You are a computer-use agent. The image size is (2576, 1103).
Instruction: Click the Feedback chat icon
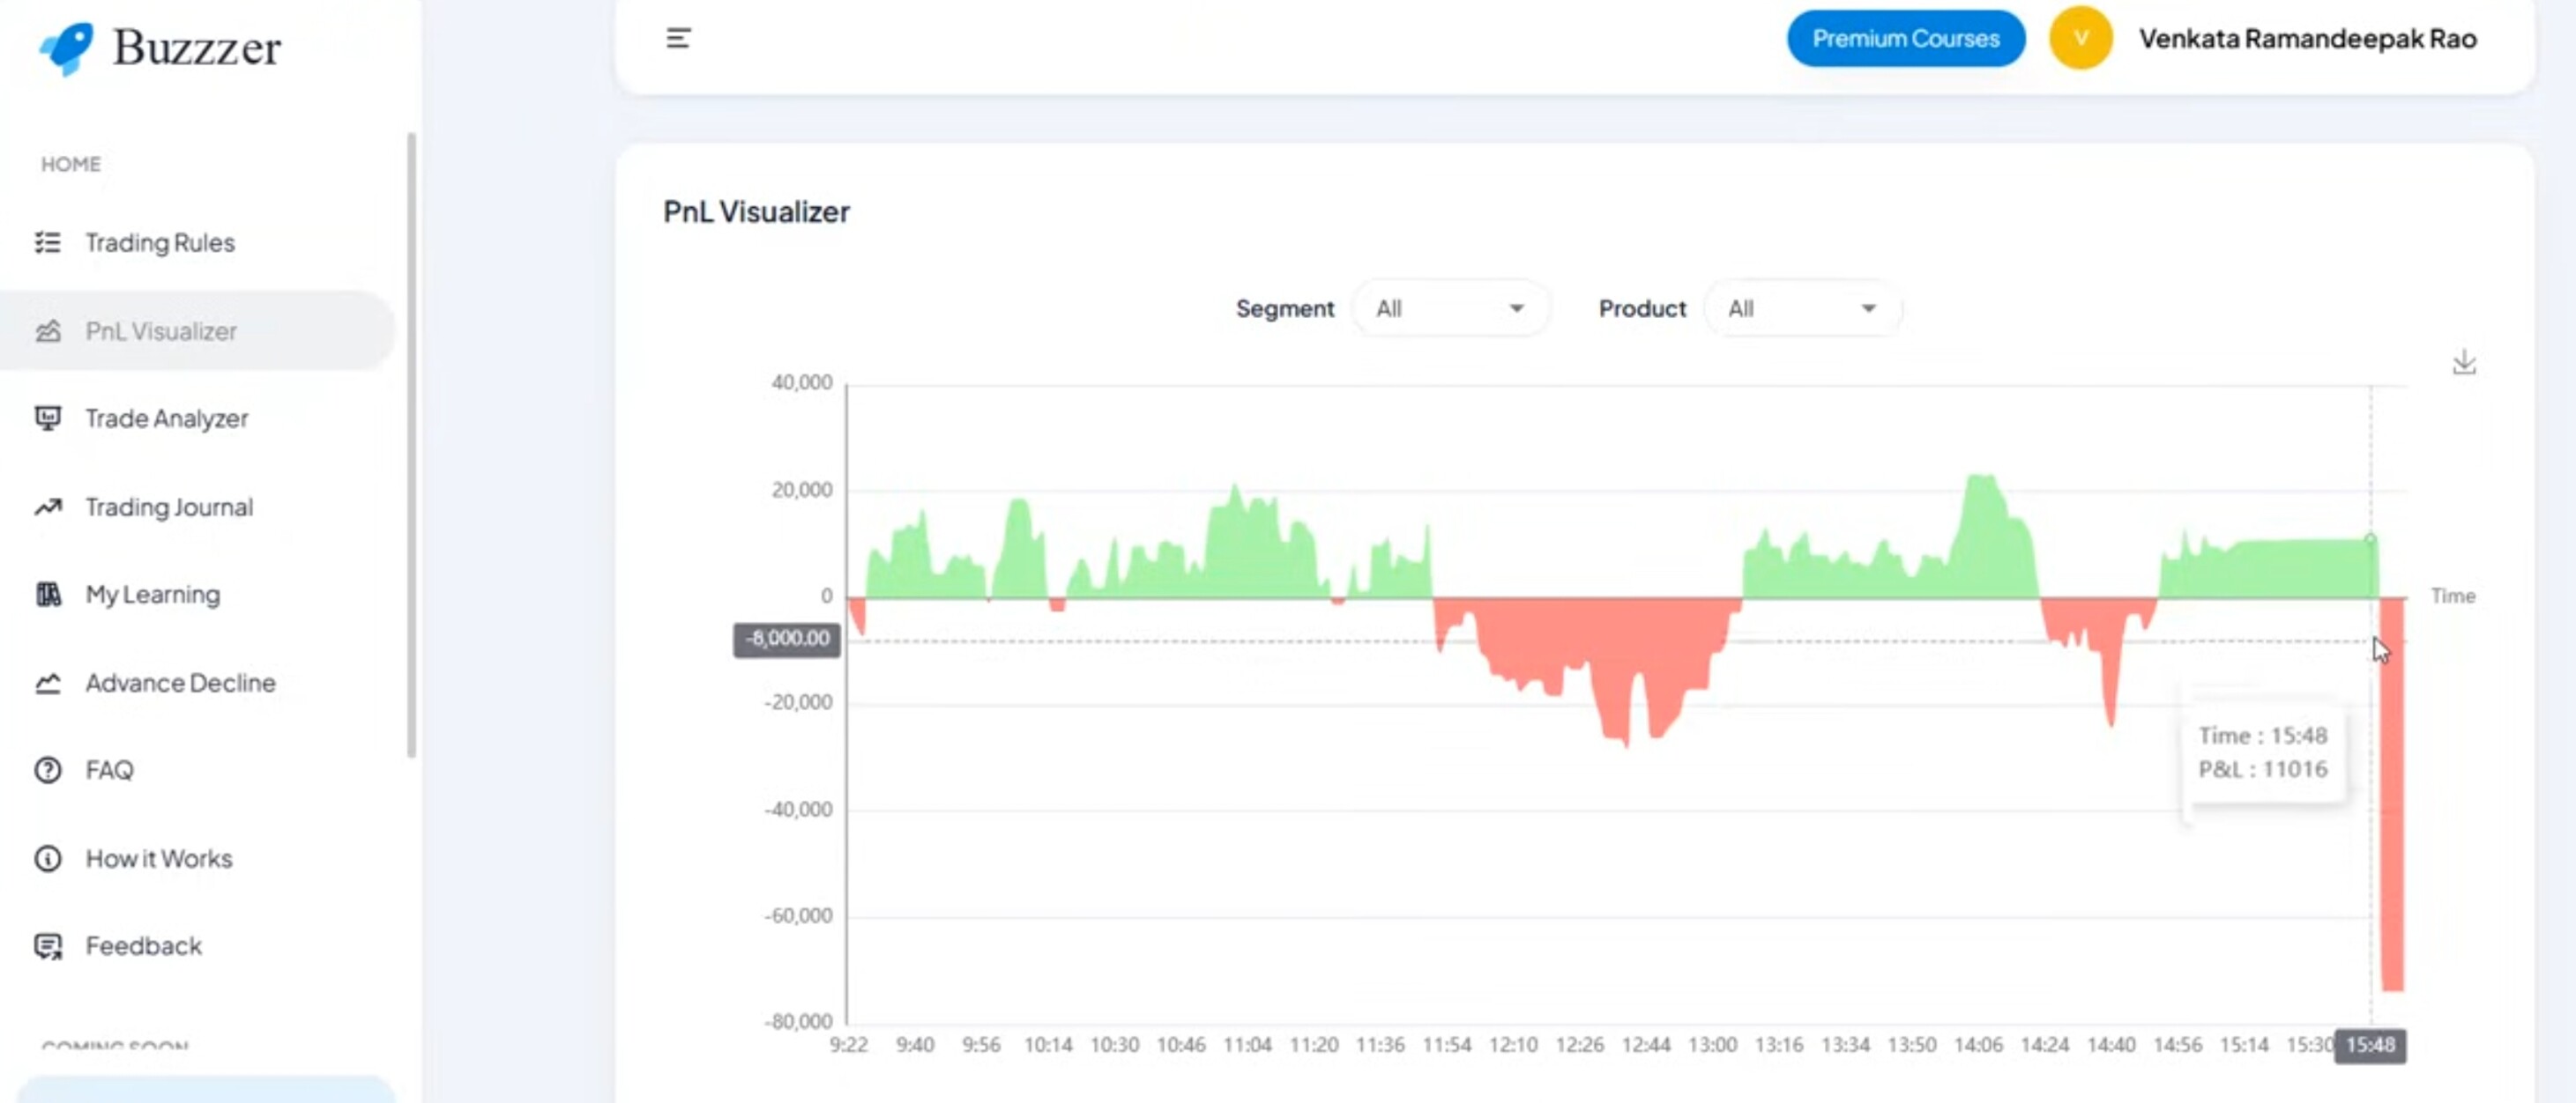click(48, 946)
